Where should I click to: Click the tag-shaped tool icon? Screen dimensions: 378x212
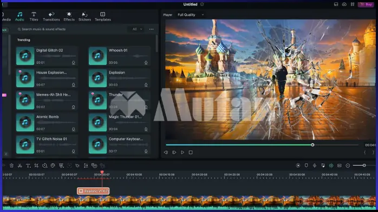77,165
